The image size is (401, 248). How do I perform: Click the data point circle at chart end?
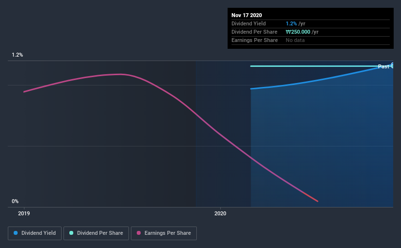click(x=393, y=65)
